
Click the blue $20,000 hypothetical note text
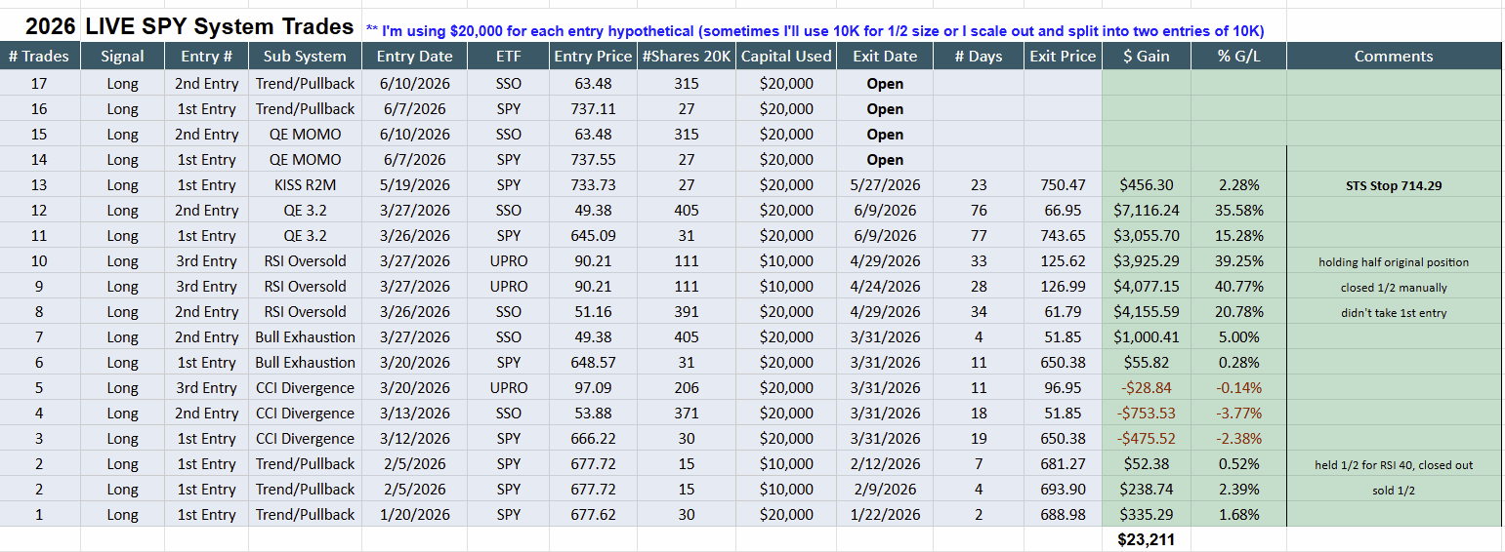815,31
